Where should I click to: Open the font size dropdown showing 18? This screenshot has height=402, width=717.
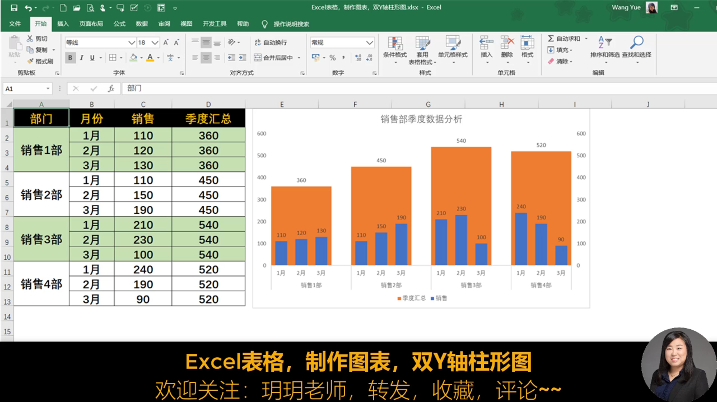coord(155,43)
